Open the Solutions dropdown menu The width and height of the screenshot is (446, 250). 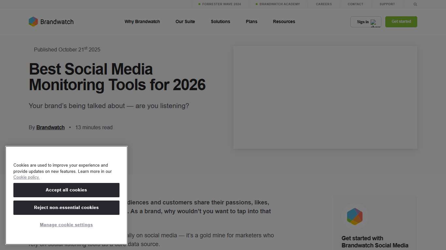point(220,21)
